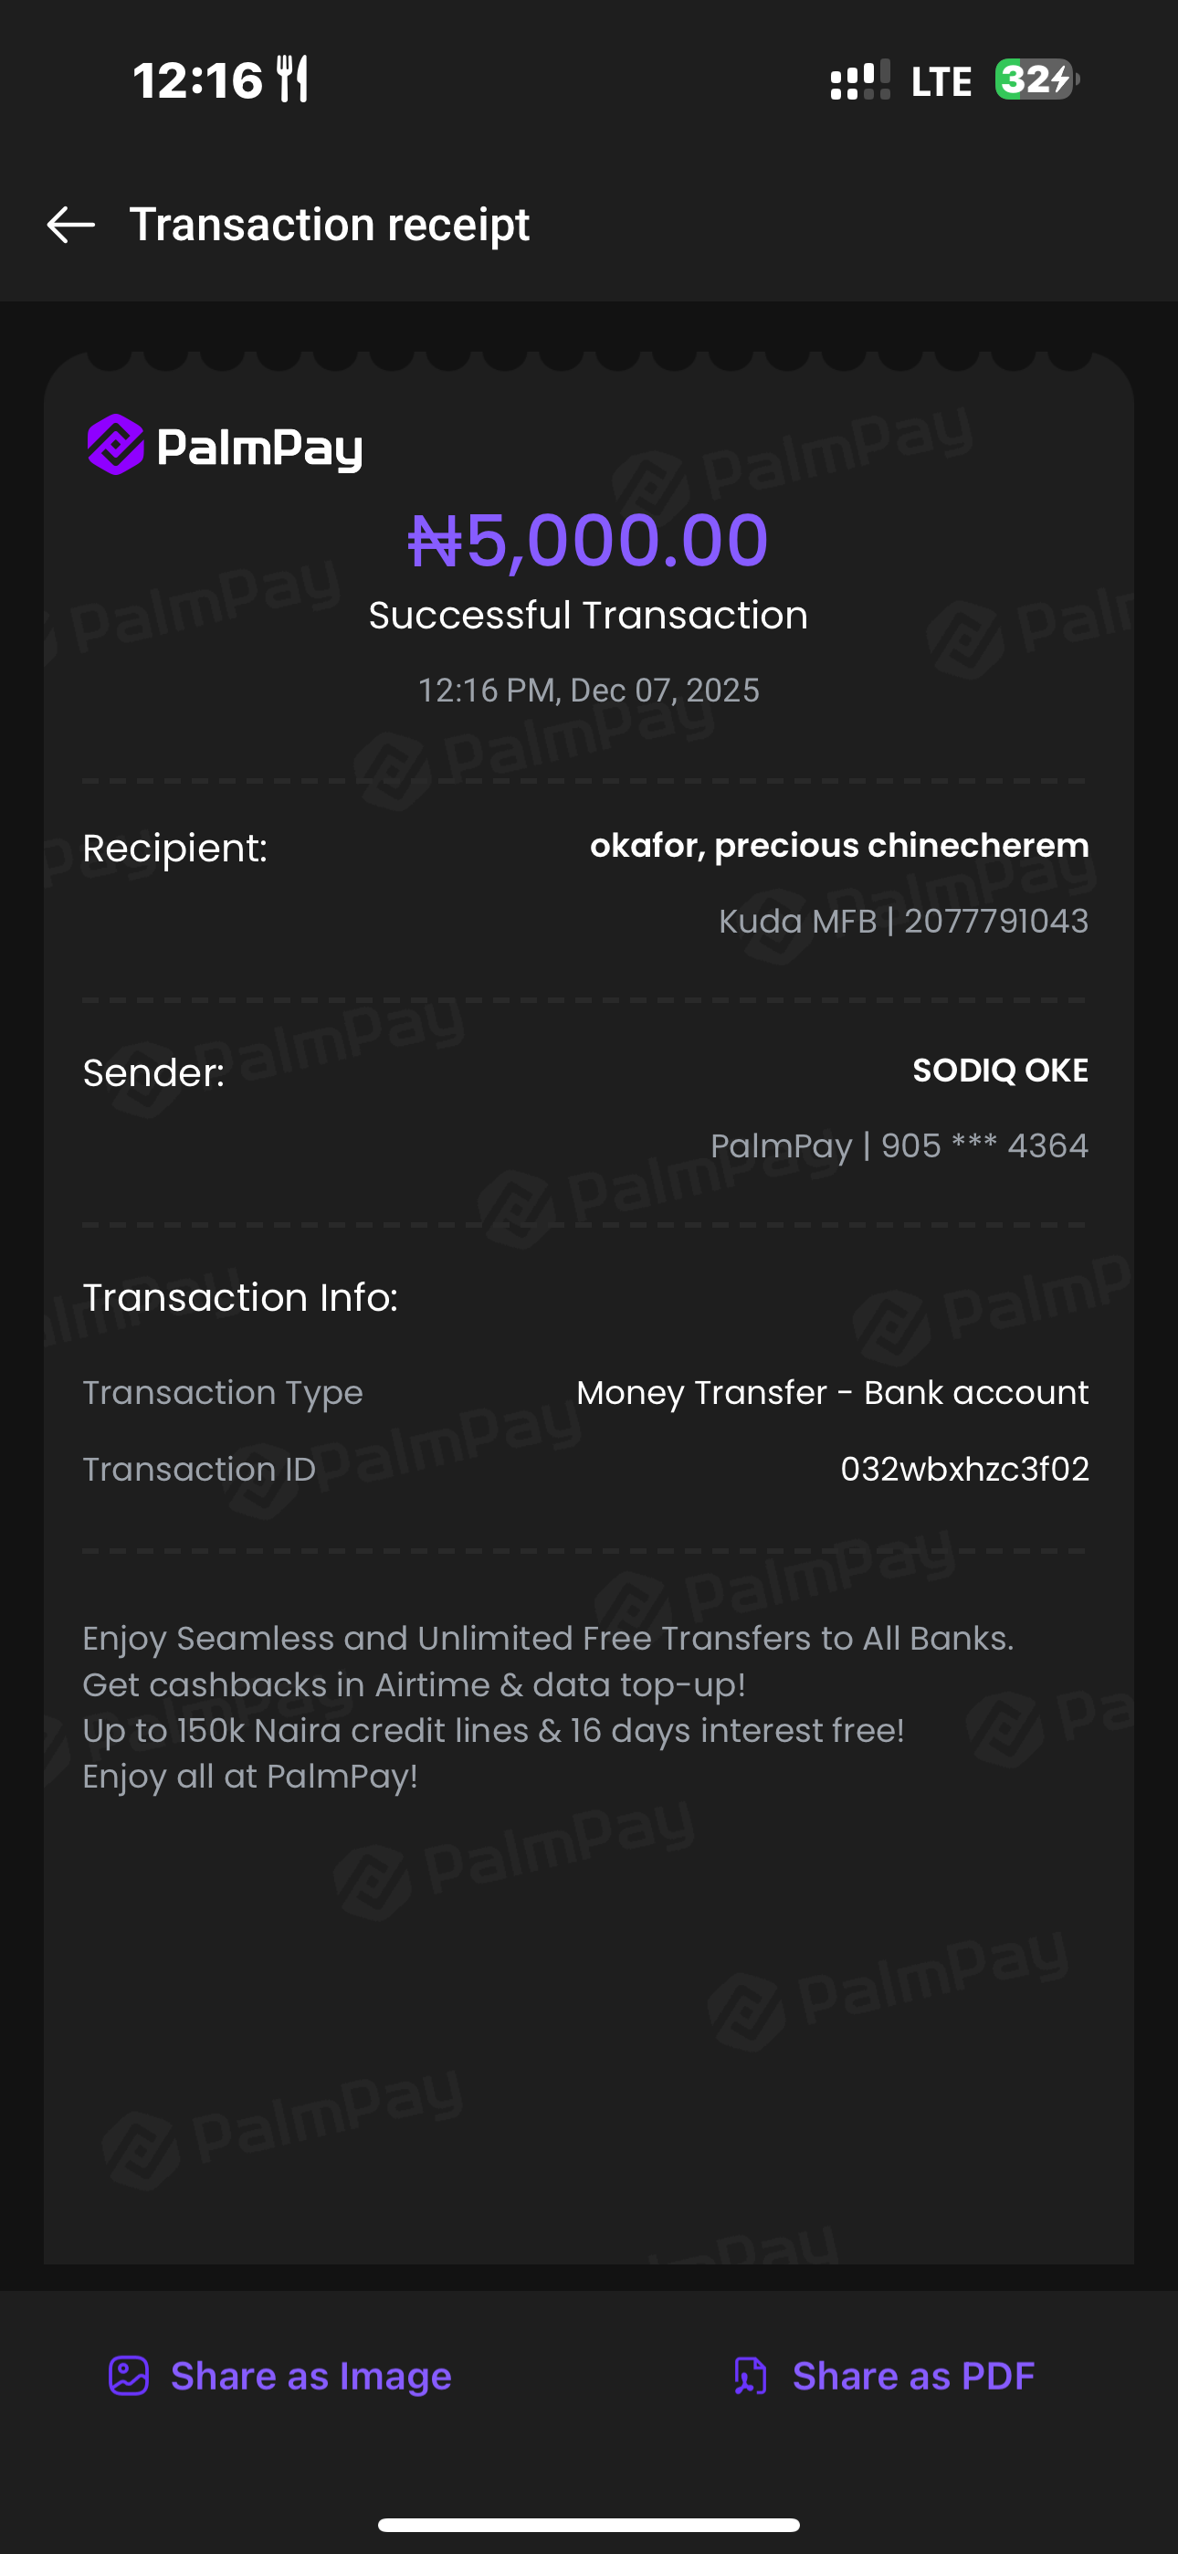Tap the fork and knife focus icon
1178x2554 pixels.
click(292, 79)
